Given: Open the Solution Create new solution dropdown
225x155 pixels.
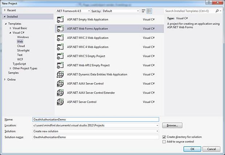Looking at the screenshot, I should [96, 131].
